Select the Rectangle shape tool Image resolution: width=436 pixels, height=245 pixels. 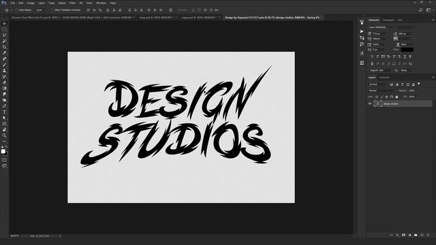click(4, 124)
